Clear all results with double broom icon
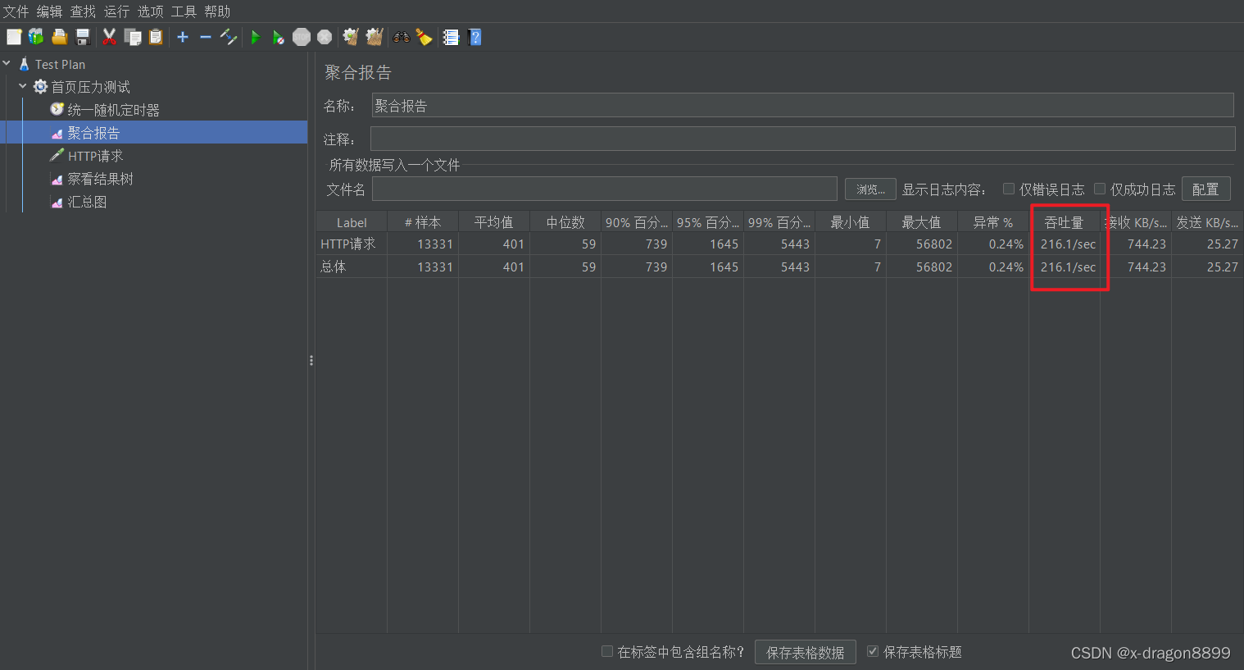Image resolution: width=1244 pixels, height=670 pixels. 375,37
